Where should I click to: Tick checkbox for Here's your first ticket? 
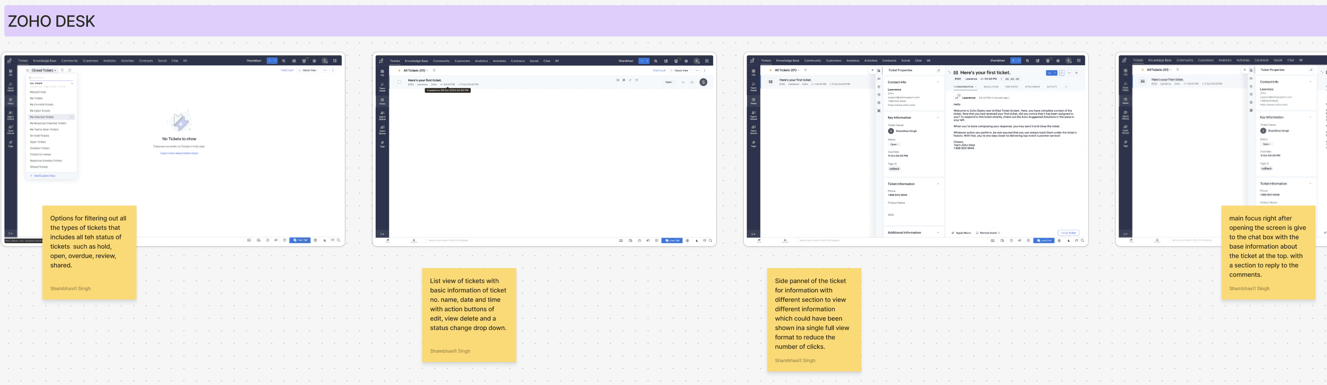(399, 82)
